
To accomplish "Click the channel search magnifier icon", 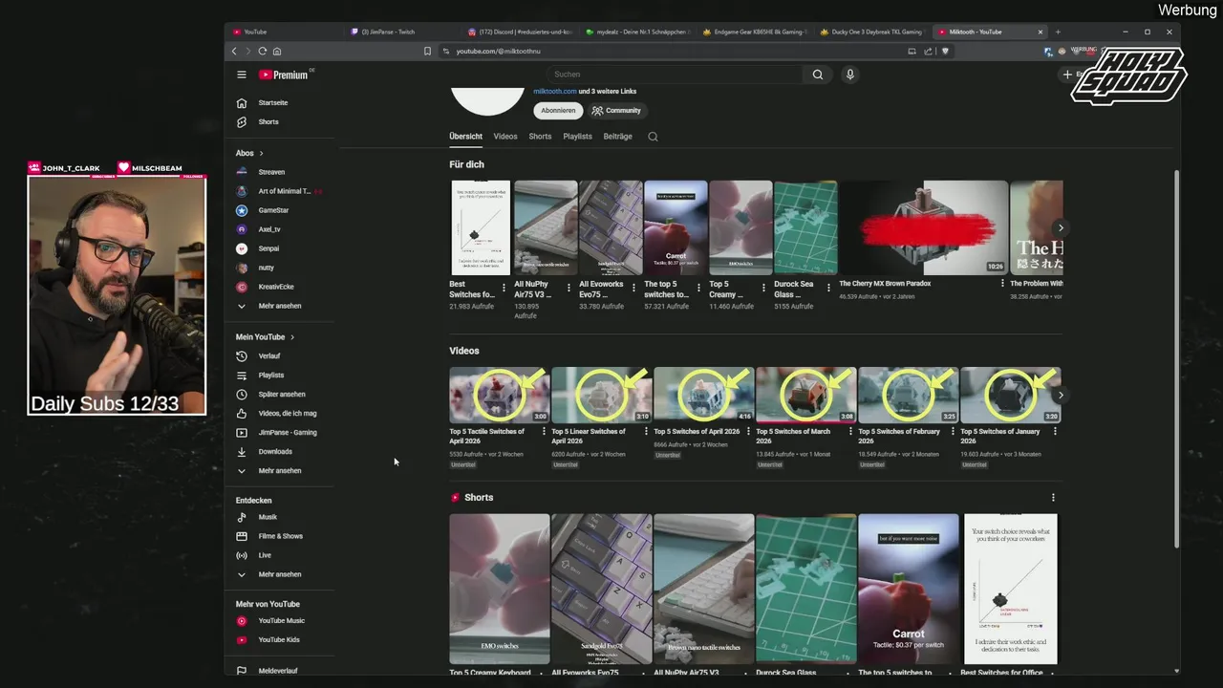I will 653,137.
